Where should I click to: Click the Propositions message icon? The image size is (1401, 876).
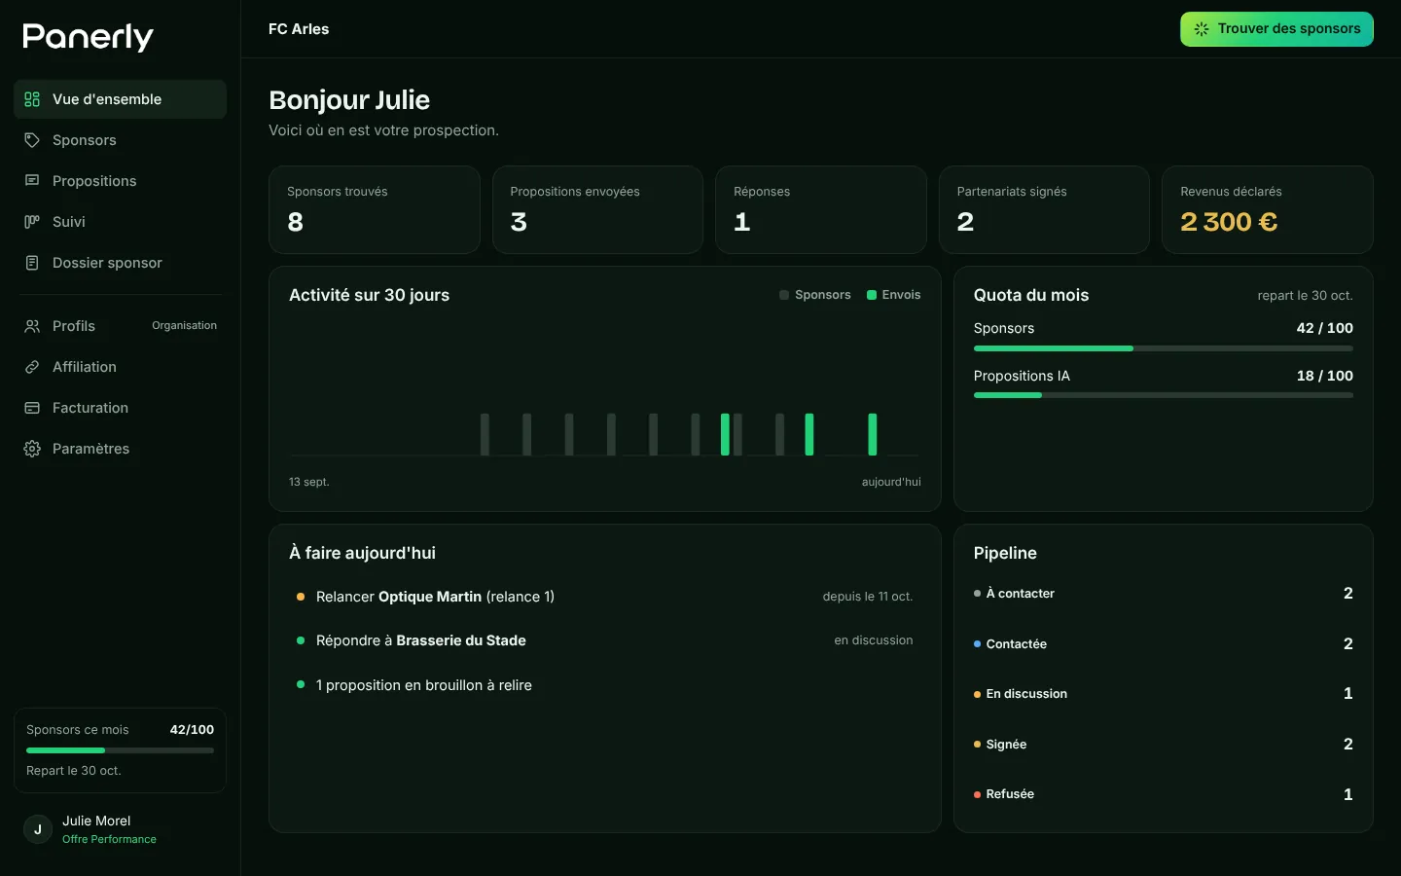coord(32,181)
